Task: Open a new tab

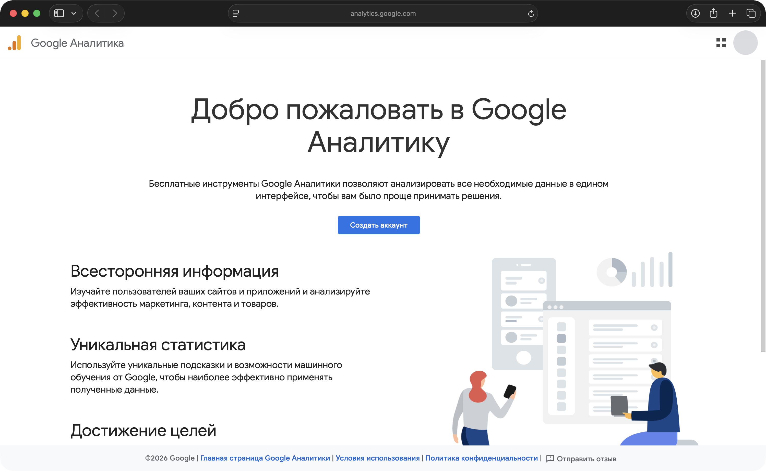Action: coord(732,13)
